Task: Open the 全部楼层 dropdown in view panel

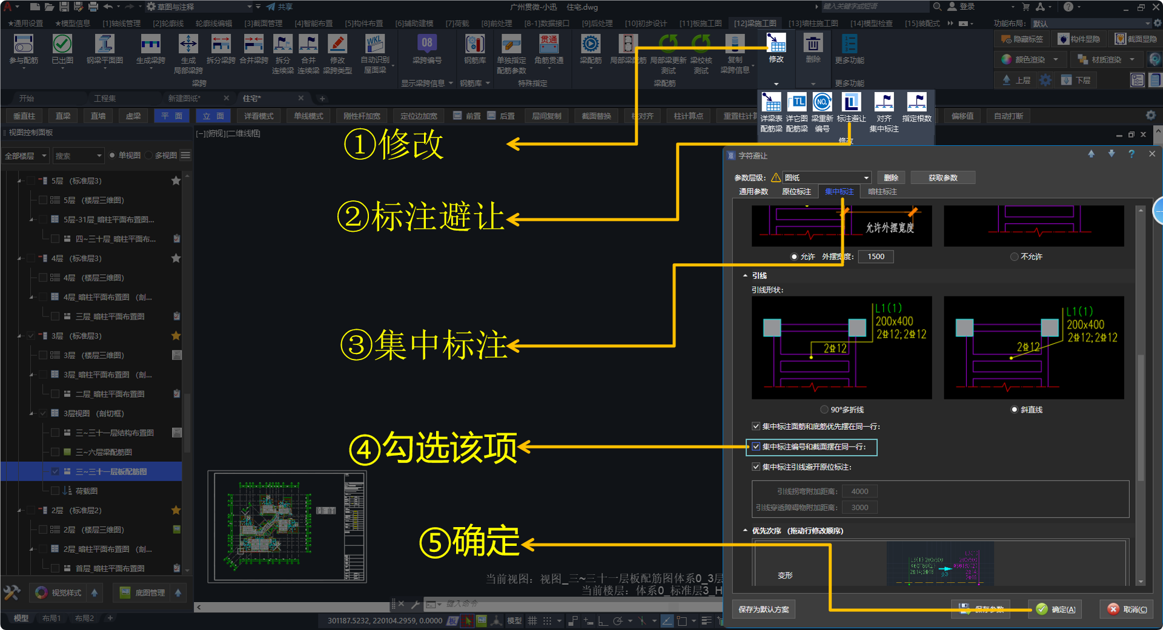Action: (25, 156)
